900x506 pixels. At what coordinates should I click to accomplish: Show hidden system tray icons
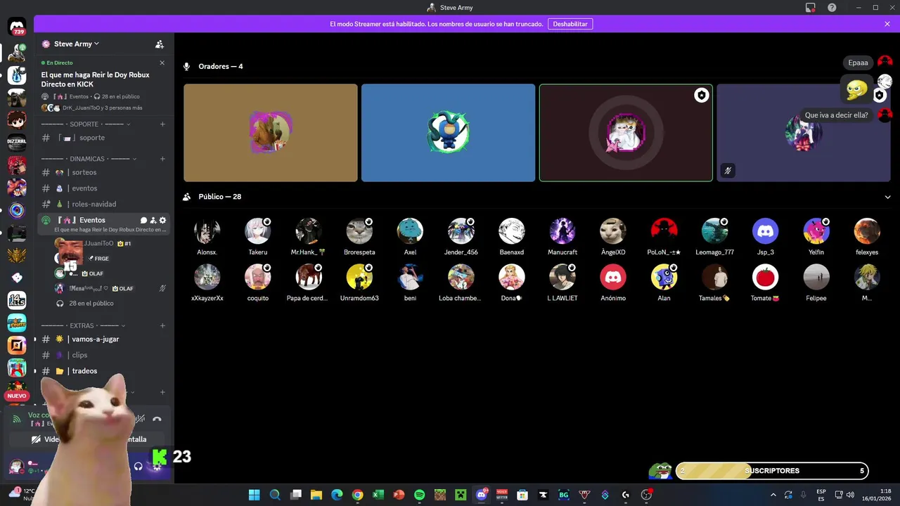pyautogui.click(x=773, y=495)
